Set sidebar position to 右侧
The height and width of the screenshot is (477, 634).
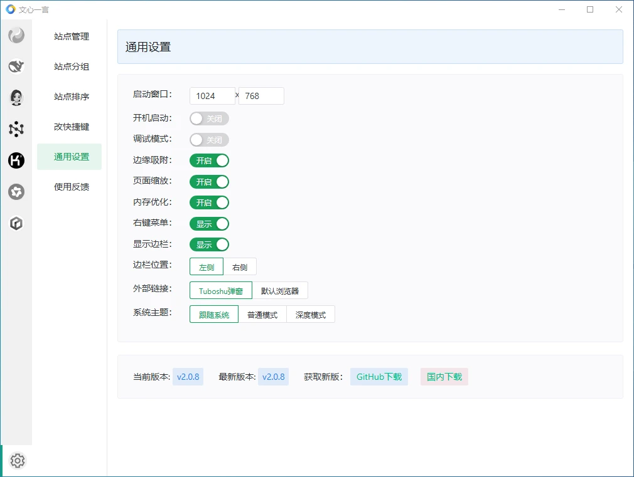[240, 267]
